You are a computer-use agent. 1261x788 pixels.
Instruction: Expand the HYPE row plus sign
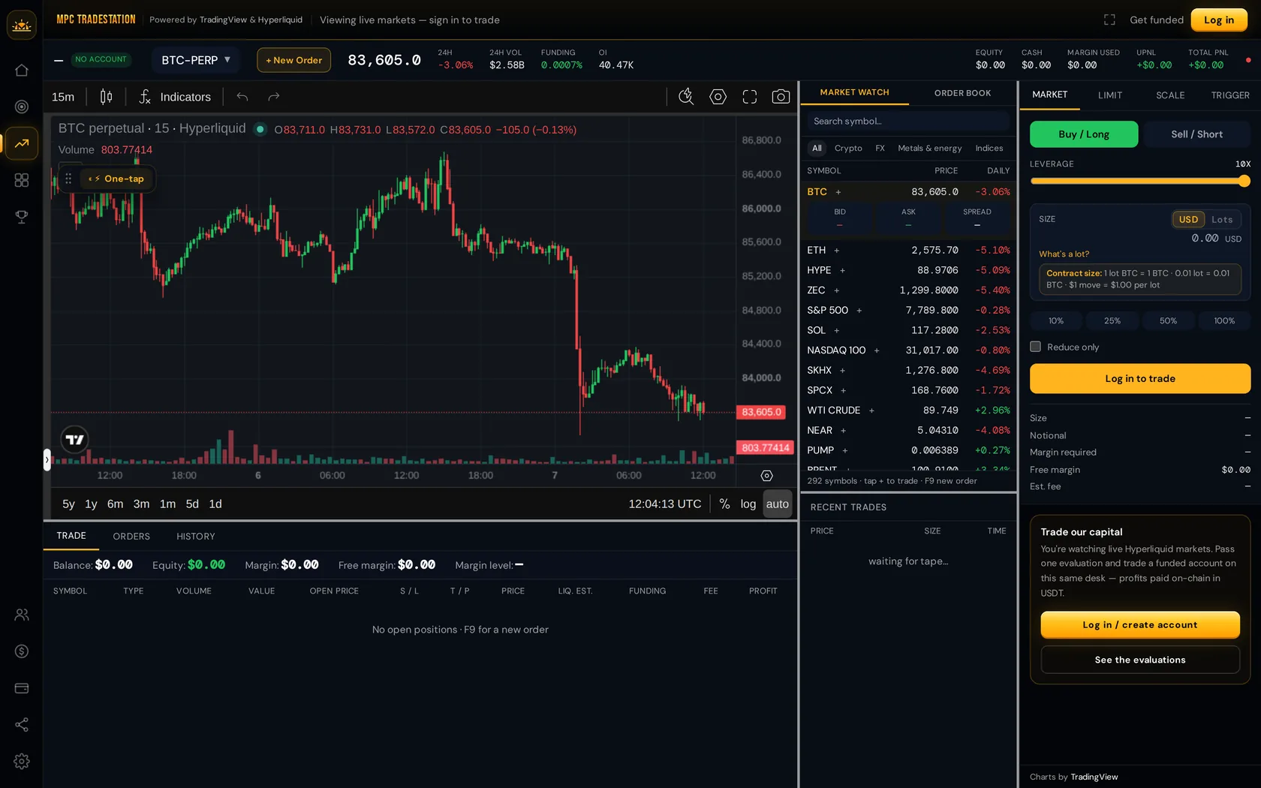tap(842, 271)
